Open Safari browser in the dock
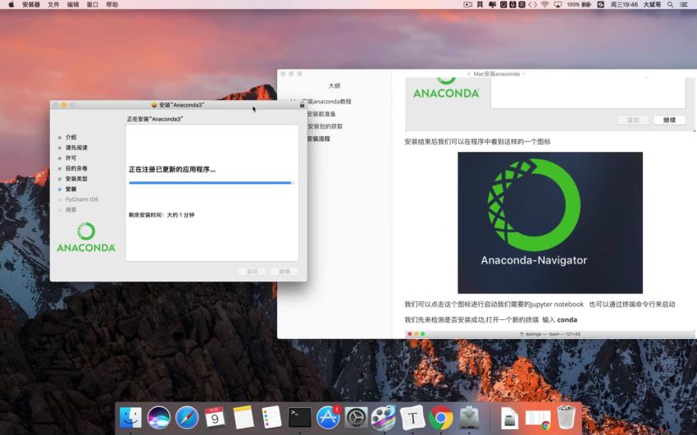The width and height of the screenshot is (697, 435). pos(187,418)
